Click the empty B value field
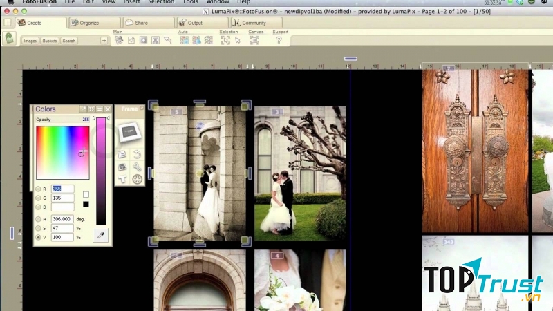 pyautogui.click(x=62, y=207)
